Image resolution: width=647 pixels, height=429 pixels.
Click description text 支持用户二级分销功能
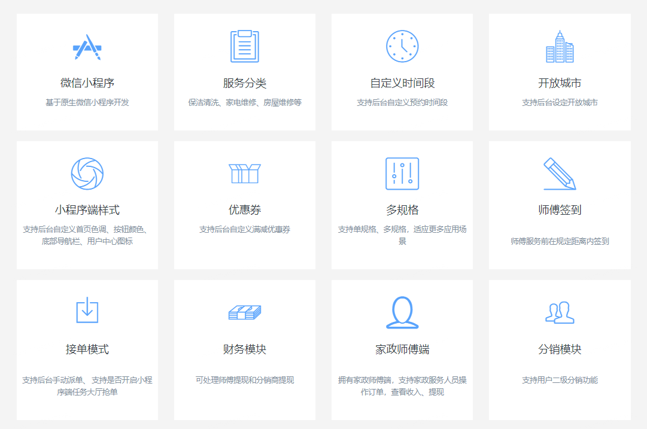tap(560, 380)
